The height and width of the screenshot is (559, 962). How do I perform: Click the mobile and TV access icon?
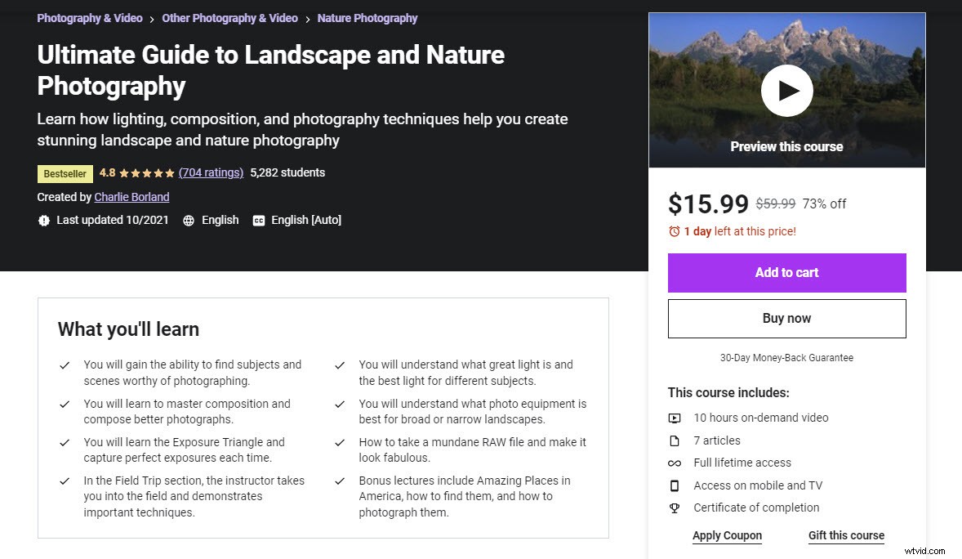coord(675,485)
